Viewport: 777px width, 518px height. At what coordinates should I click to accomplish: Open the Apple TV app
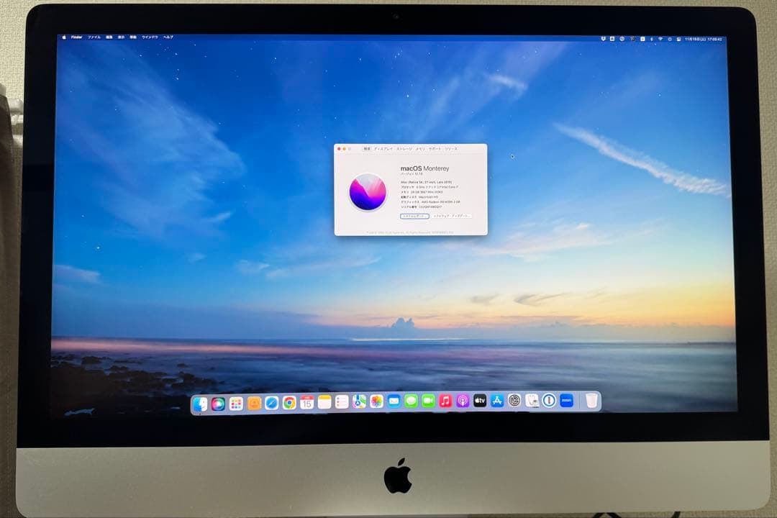pos(479,402)
